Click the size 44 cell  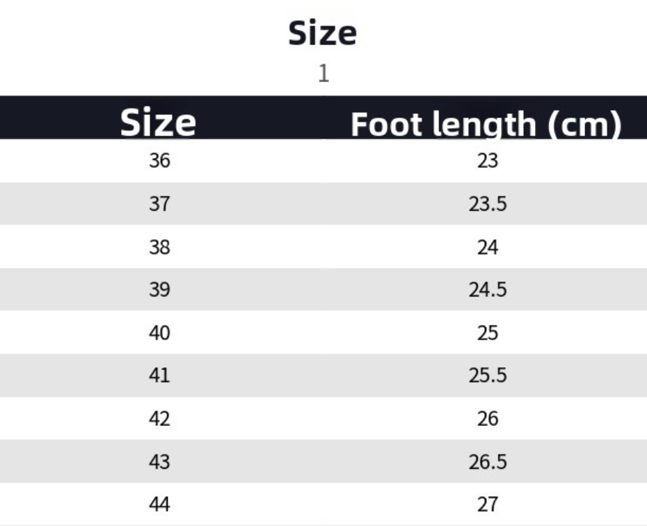159,504
